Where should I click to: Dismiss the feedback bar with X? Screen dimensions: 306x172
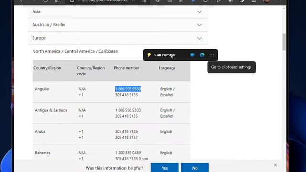pyautogui.click(x=275, y=165)
